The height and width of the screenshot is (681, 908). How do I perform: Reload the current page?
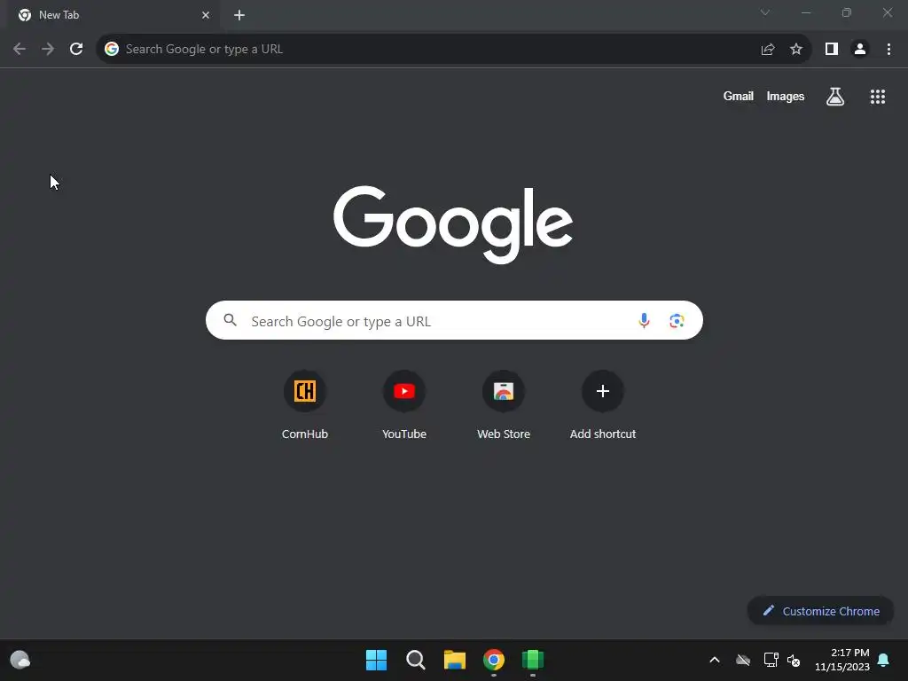(76, 50)
